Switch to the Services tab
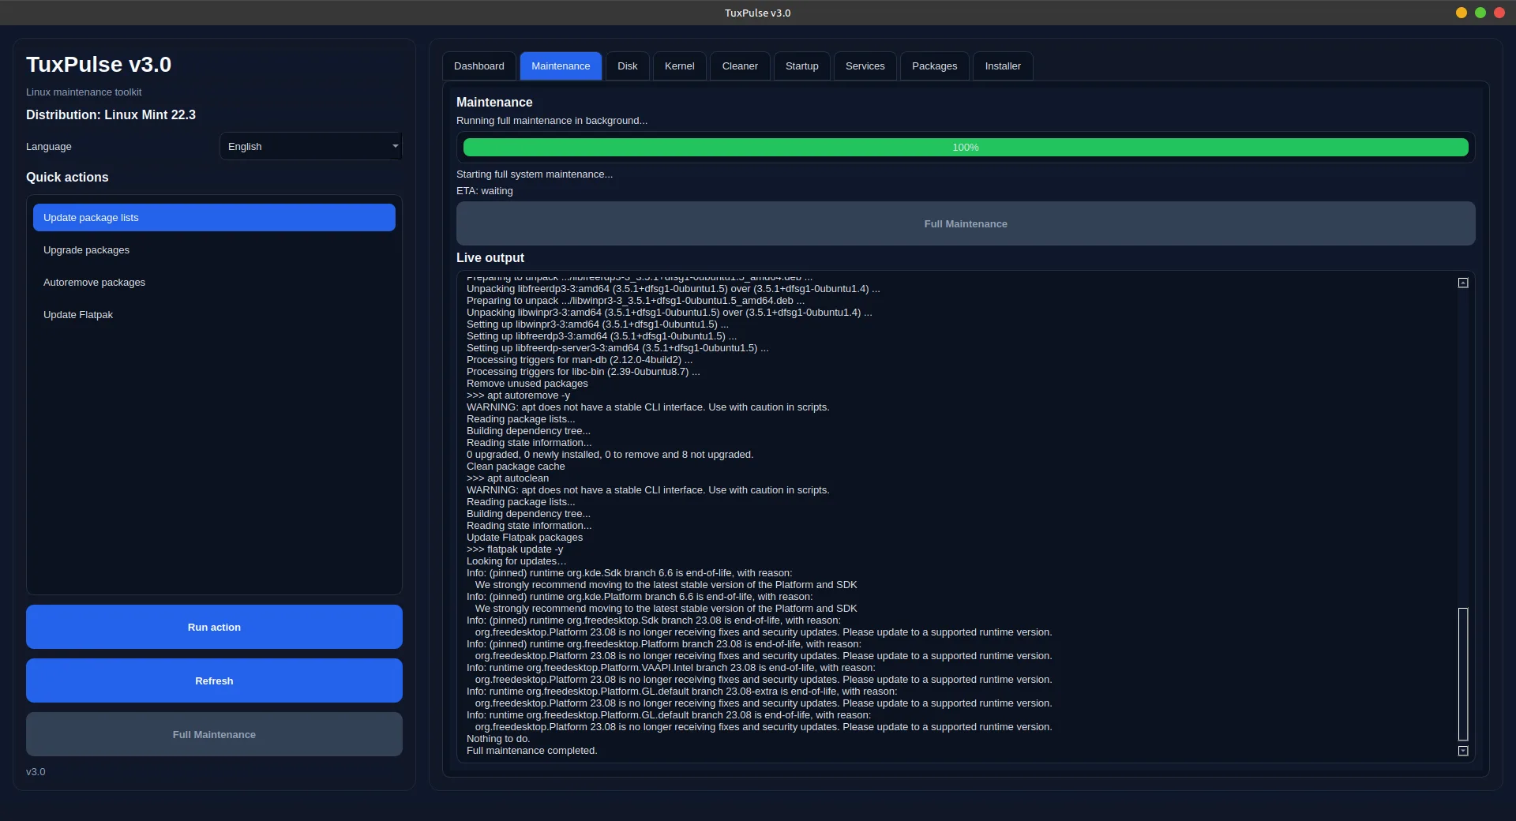Viewport: 1516px width, 821px height. [x=865, y=66]
